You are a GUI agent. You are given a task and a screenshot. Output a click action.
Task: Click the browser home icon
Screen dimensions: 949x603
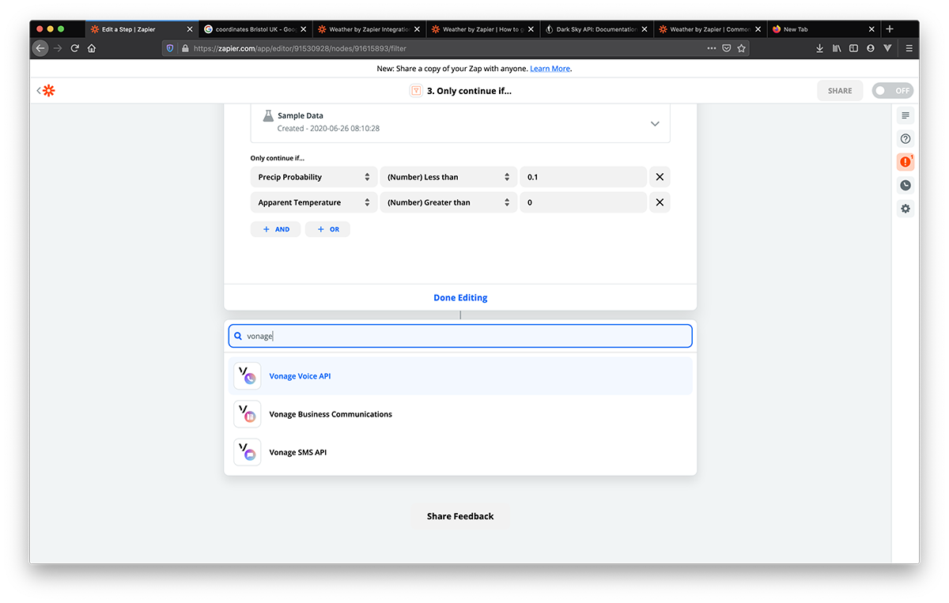[x=92, y=48]
